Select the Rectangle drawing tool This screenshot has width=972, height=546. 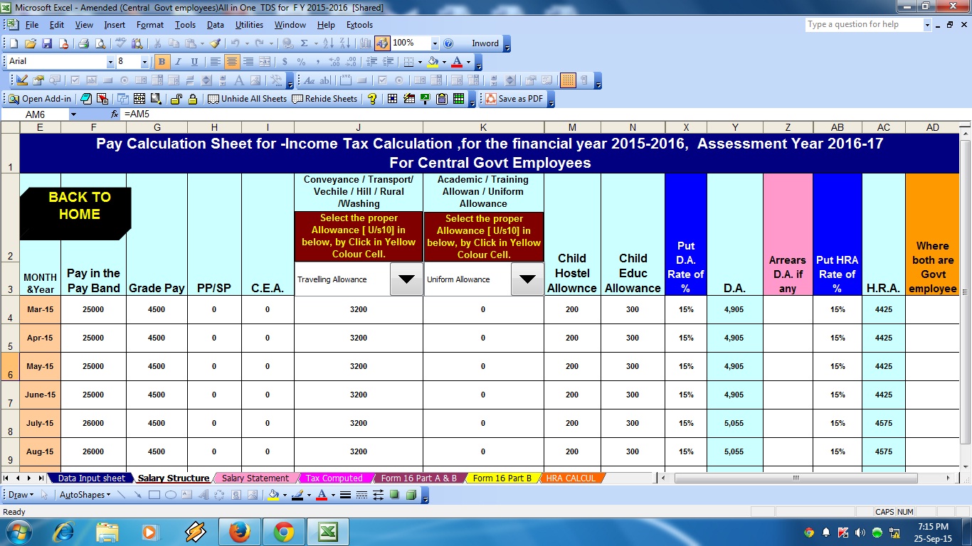pyautogui.click(x=154, y=495)
